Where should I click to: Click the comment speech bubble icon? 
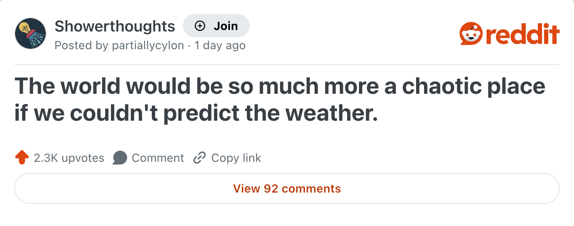click(120, 158)
